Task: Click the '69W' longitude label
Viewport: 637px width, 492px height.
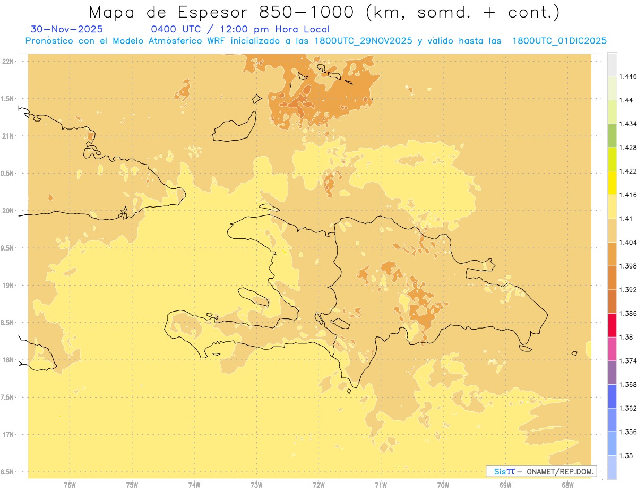Action: point(505,485)
